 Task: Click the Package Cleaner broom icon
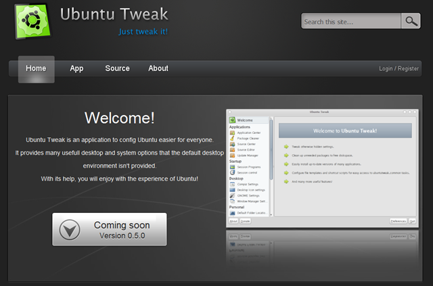point(233,139)
